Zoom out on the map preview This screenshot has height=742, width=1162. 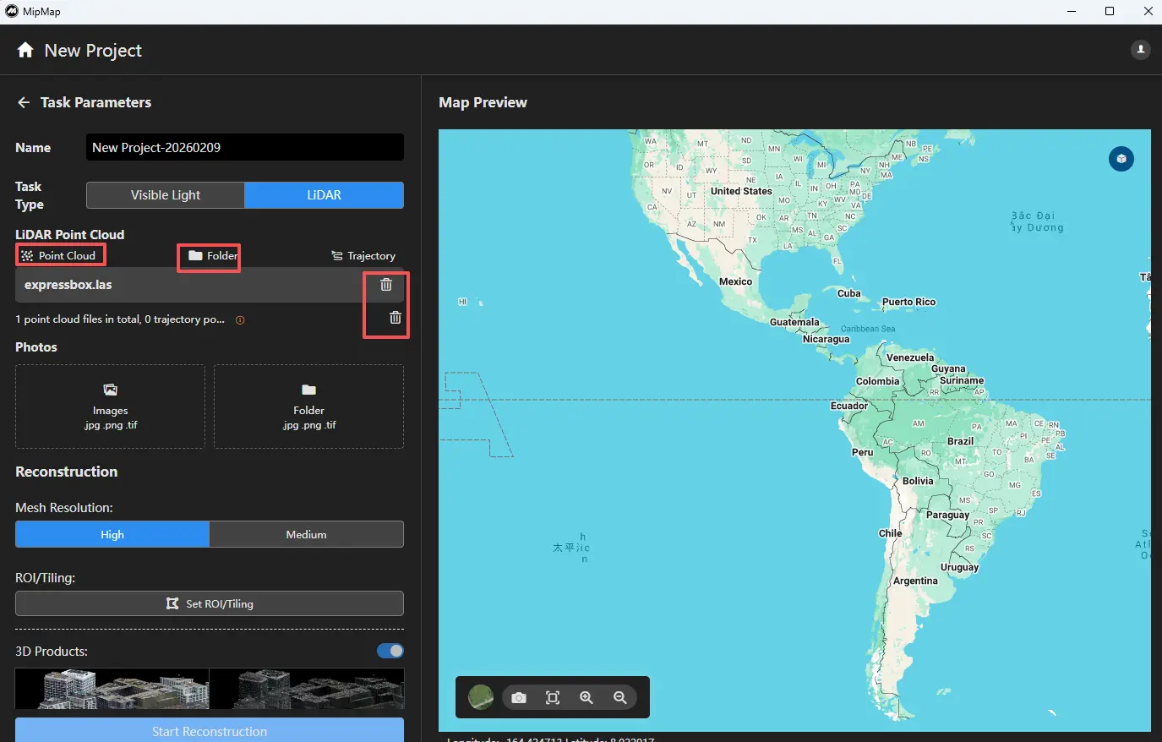point(620,697)
